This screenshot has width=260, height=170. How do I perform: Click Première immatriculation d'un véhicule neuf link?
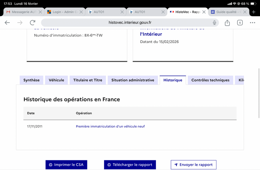[x=110, y=126]
